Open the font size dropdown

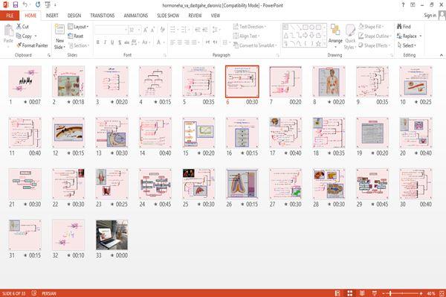(x=139, y=30)
